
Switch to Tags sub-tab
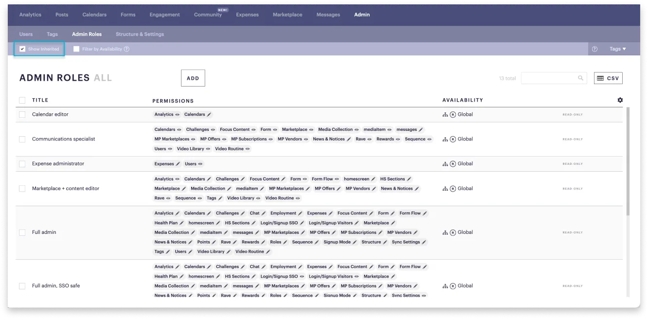pos(52,35)
